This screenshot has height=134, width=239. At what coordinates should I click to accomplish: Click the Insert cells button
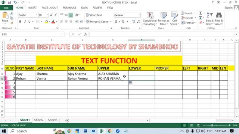(188, 13)
